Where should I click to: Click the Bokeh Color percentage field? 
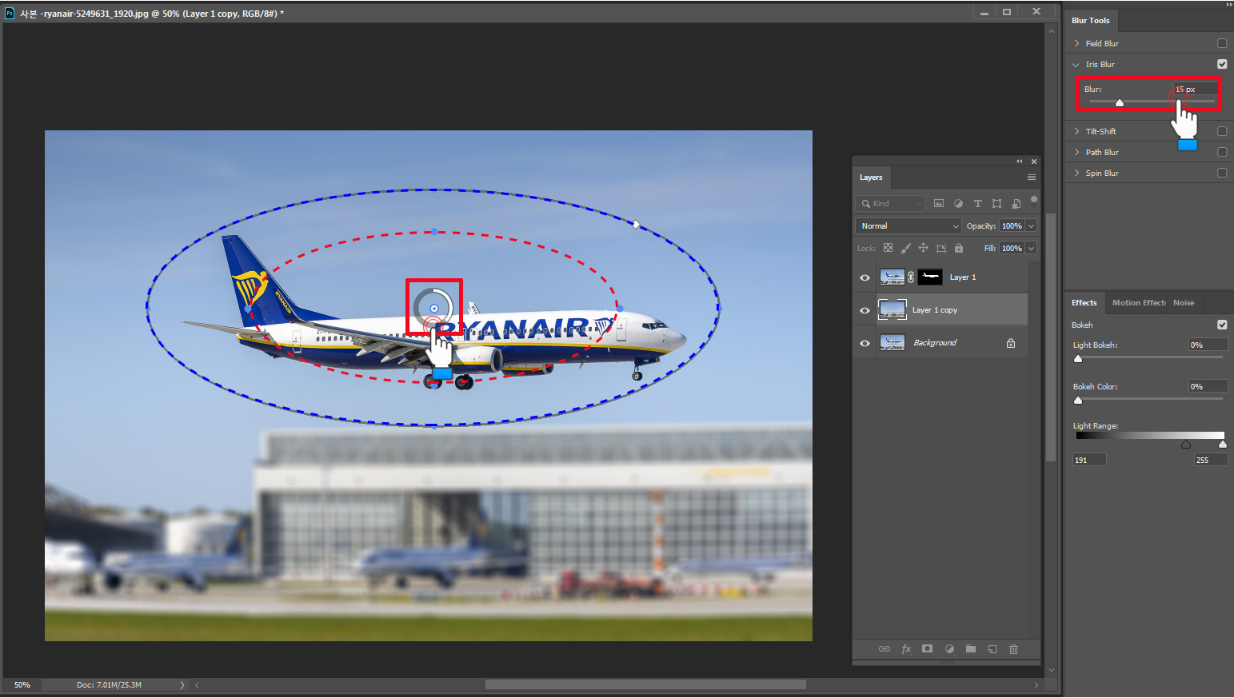[1208, 386]
